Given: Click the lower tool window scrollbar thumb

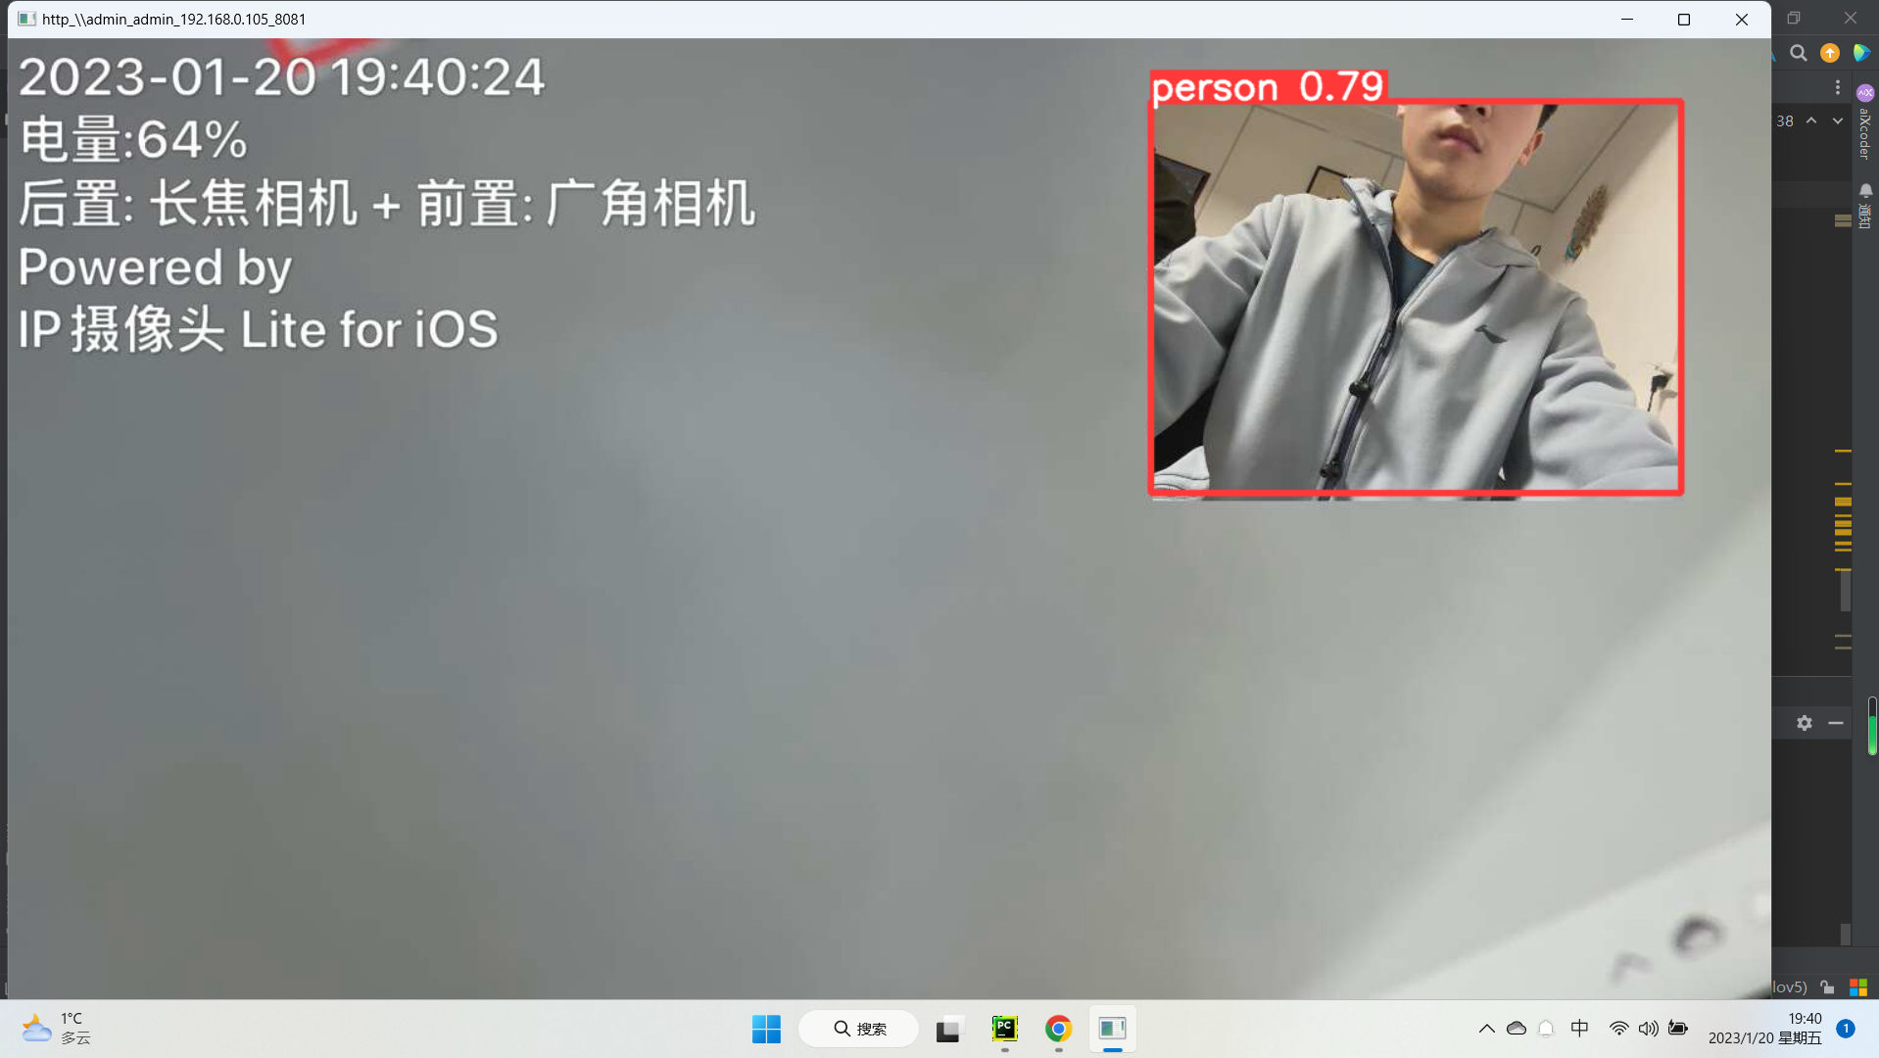Looking at the screenshot, I should [1845, 935].
